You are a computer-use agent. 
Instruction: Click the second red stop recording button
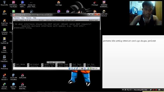pyautogui.click(x=156, y=90)
